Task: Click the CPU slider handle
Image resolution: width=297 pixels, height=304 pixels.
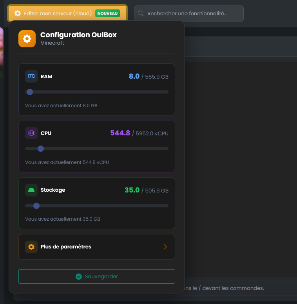Action: [x=41, y=149]
